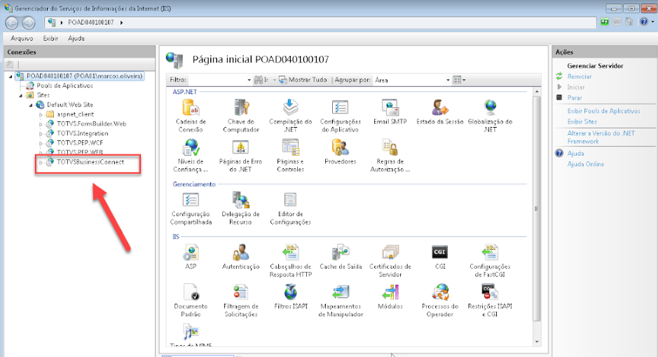The image size is (658, 357).
Task: Click Mostrar Tudo button
Action: [303, 80]
